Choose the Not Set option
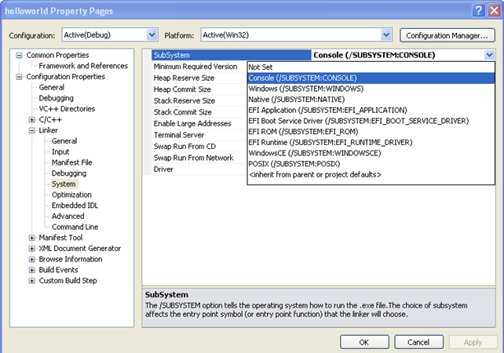504x353 pixels. (x=261, y=67)
